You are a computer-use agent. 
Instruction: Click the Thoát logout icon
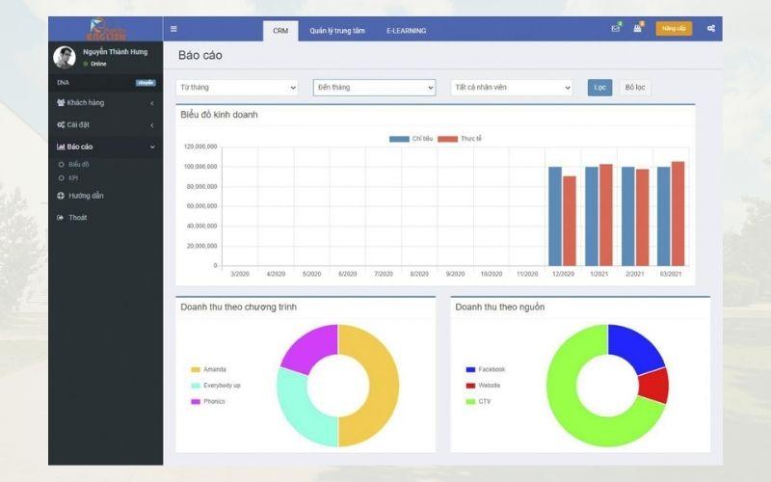61,218
